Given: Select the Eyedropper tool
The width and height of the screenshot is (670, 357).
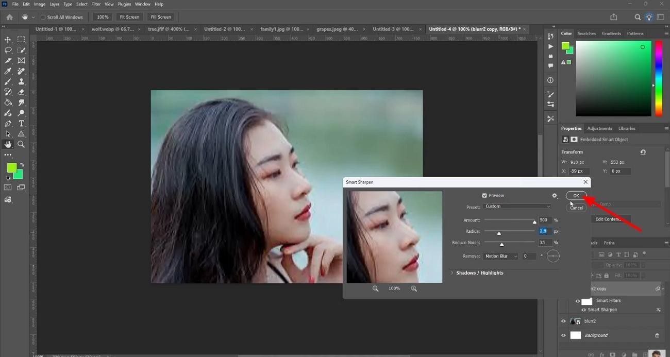Looking at the screenshot, I should click(8, 71).
